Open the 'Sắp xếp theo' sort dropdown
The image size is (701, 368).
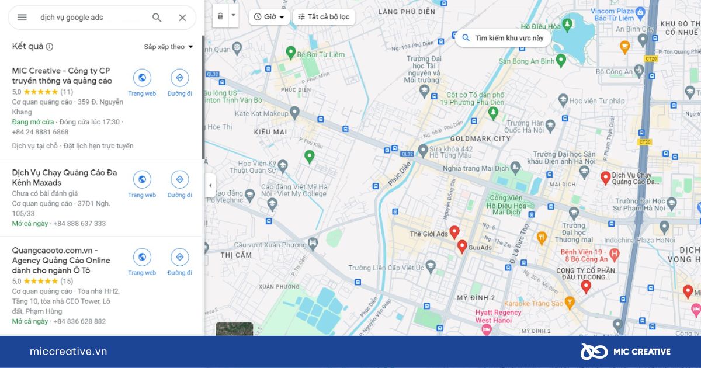[169, 47]
